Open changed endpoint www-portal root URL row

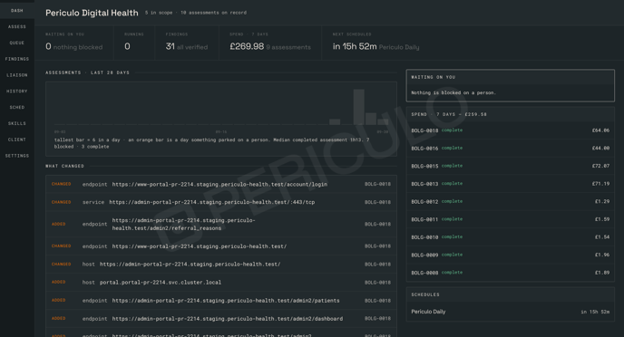[221, 246]
